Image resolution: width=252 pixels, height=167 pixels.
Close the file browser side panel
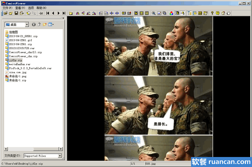point(63,18)
